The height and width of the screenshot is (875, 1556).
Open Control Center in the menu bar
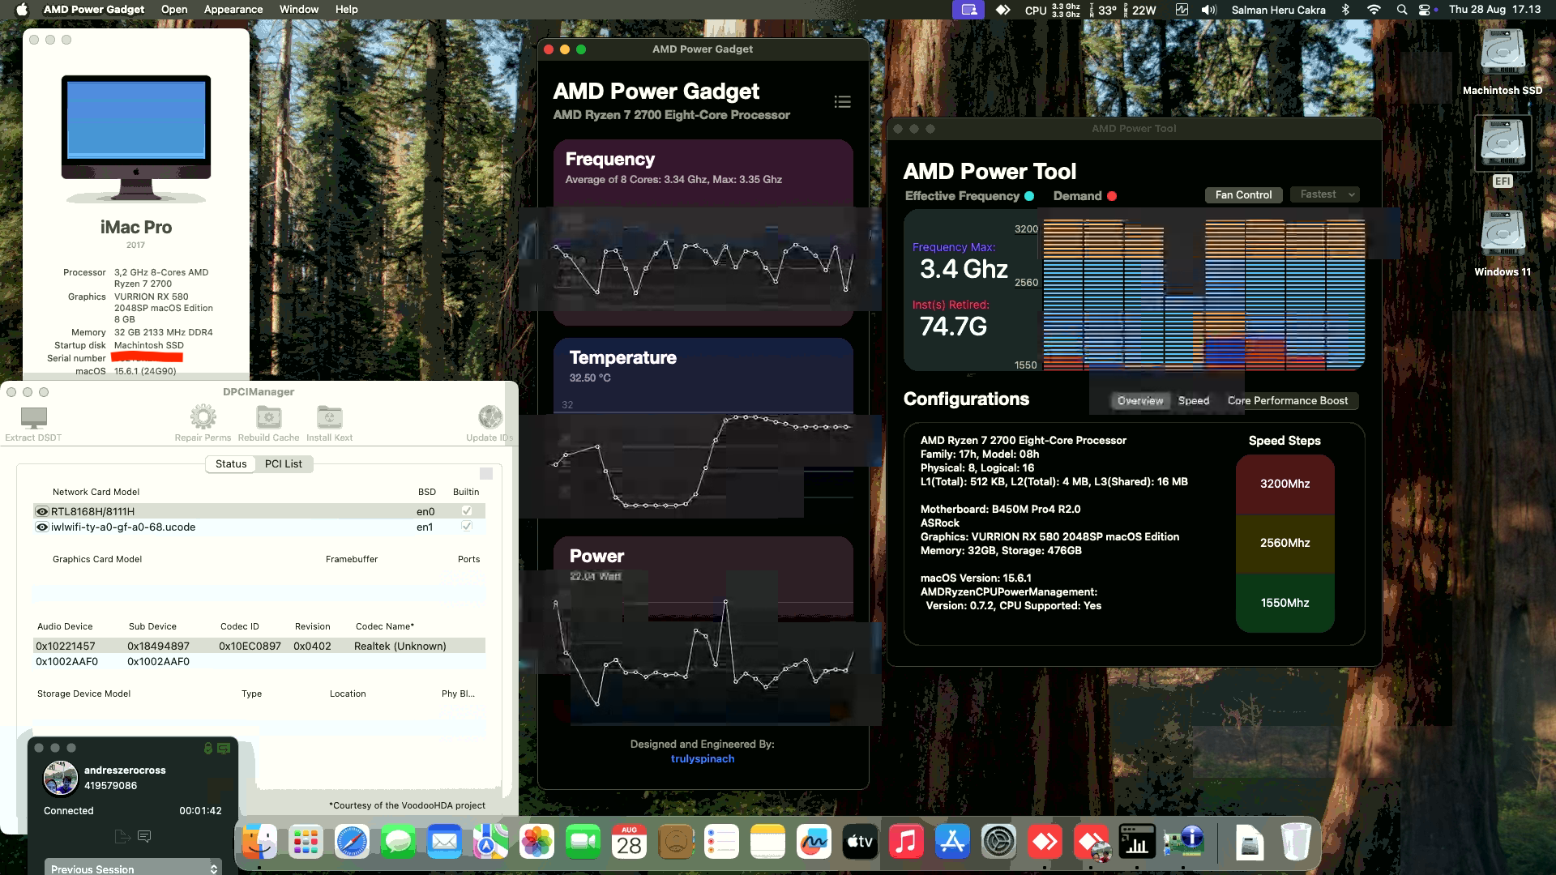click(1425, 10)
